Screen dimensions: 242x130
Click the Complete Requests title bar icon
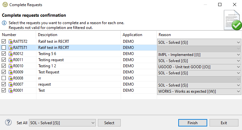[x=5, y=5]
